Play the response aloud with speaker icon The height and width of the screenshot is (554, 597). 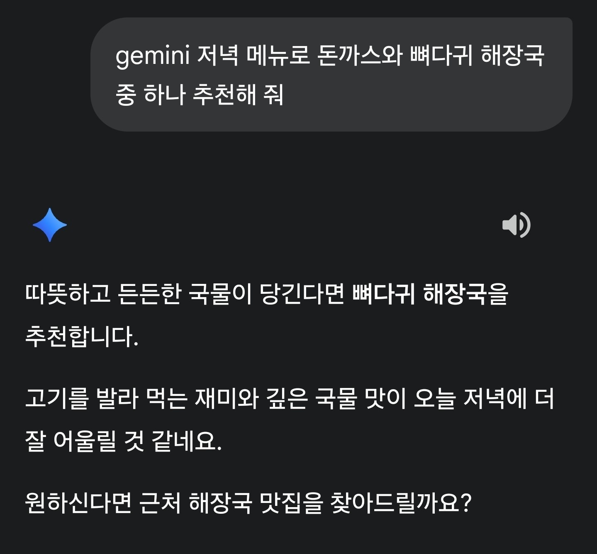(x=516, y=225)
